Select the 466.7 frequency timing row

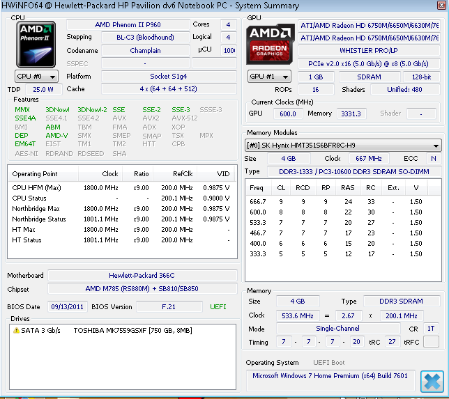(343, 233)
